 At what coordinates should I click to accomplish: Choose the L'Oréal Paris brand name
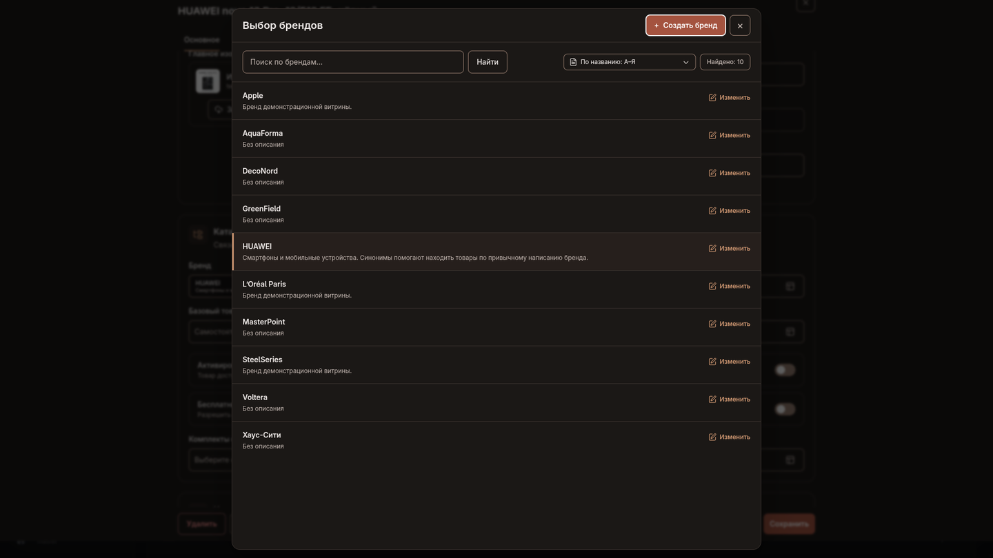pyautogui.click(x=264, y=285)
